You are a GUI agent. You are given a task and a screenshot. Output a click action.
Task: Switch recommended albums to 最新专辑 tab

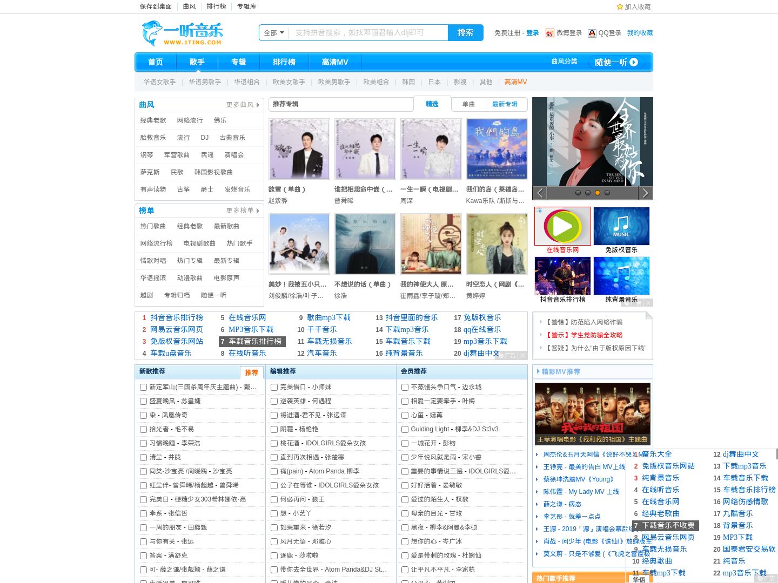tap(505, 104)
